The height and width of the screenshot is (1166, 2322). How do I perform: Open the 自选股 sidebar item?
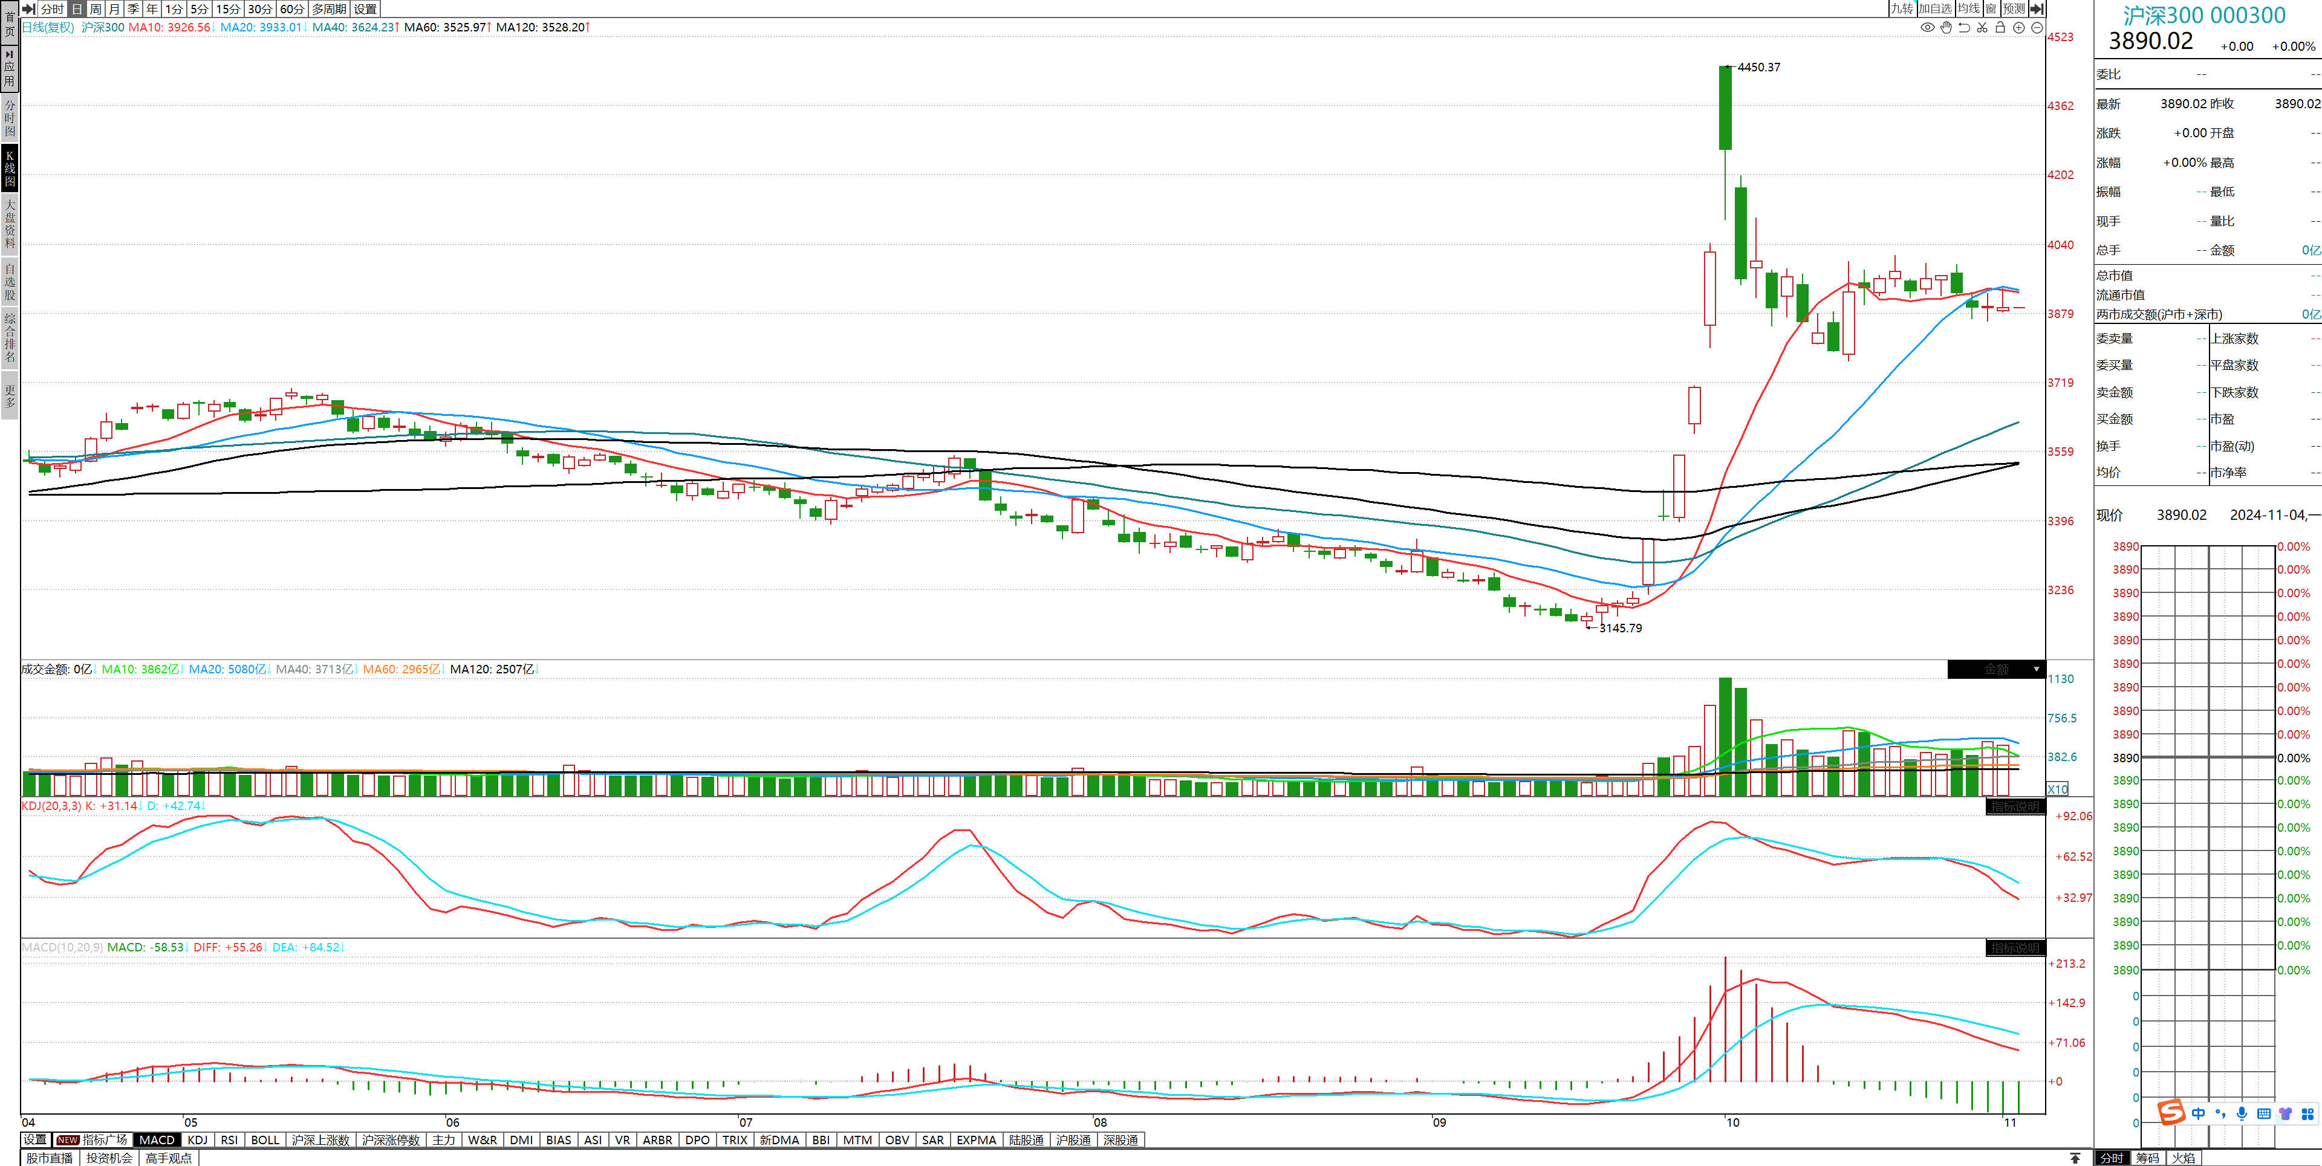pos(10,281)
